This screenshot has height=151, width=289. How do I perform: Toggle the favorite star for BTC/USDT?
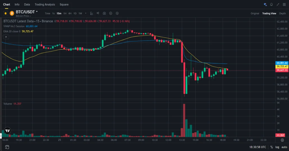pos(6,13)
